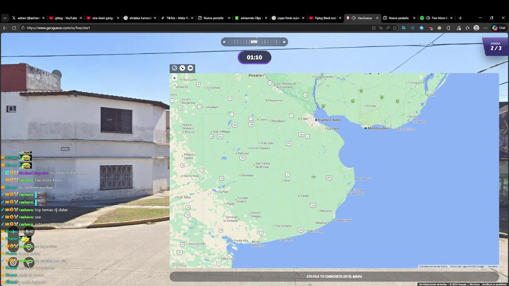Viewport: 509px width, 286px height.
Task: Open the round avatar extension icon
Action: click(x=439, y=28)
